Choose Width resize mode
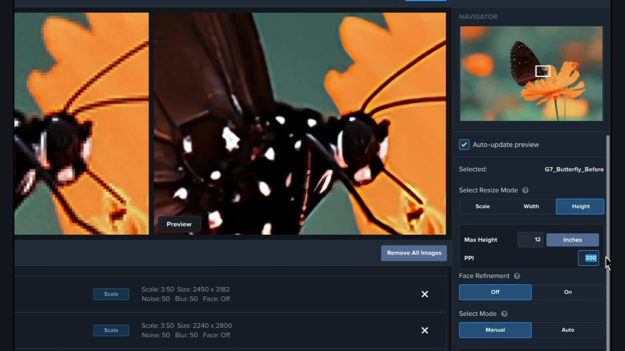625x351 pixels. pyautogui.click(x=531, y=207)
